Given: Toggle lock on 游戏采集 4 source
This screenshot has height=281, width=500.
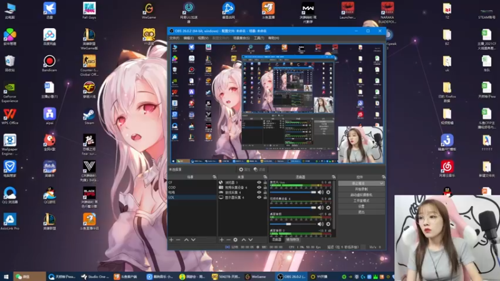Looking at the screenshot, I should coord(265,192).
